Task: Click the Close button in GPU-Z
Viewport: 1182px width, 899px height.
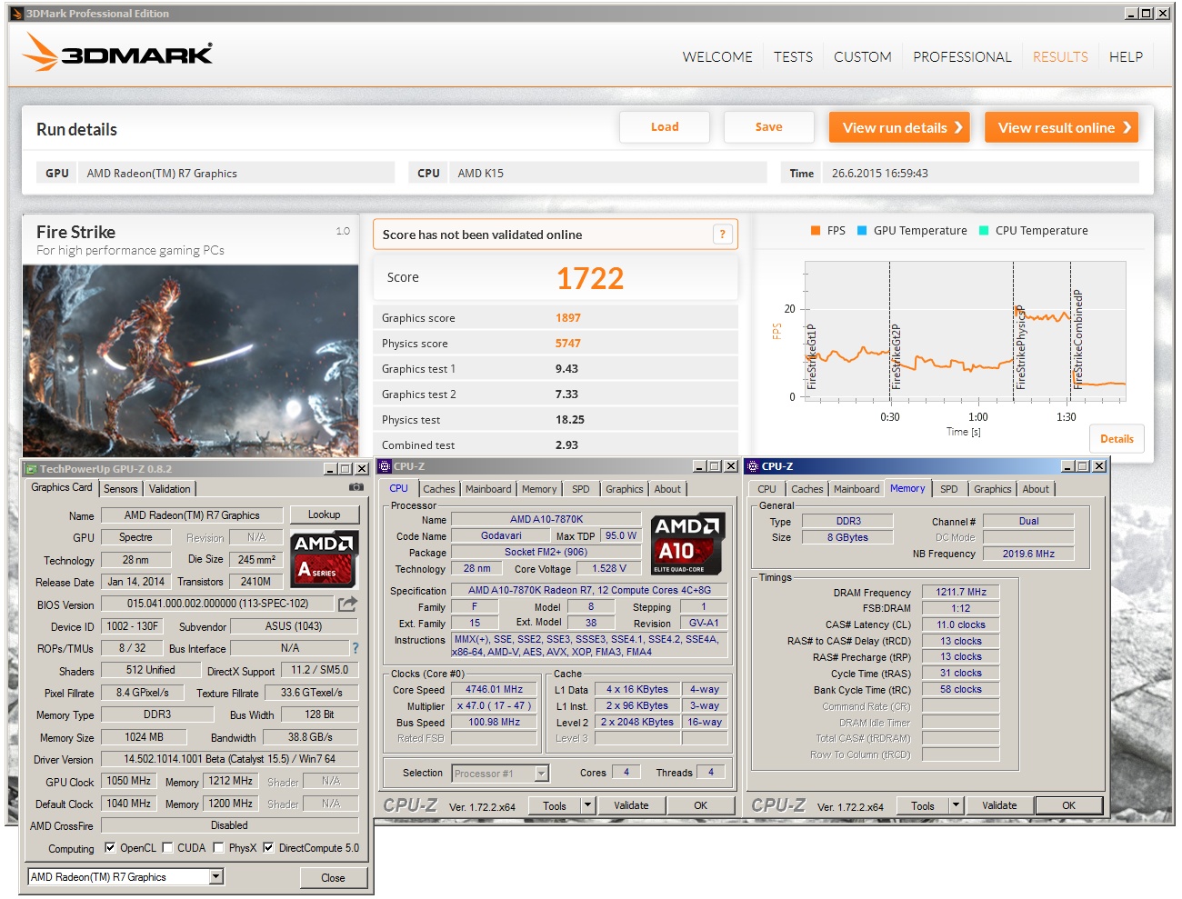Action: (333, 878)
